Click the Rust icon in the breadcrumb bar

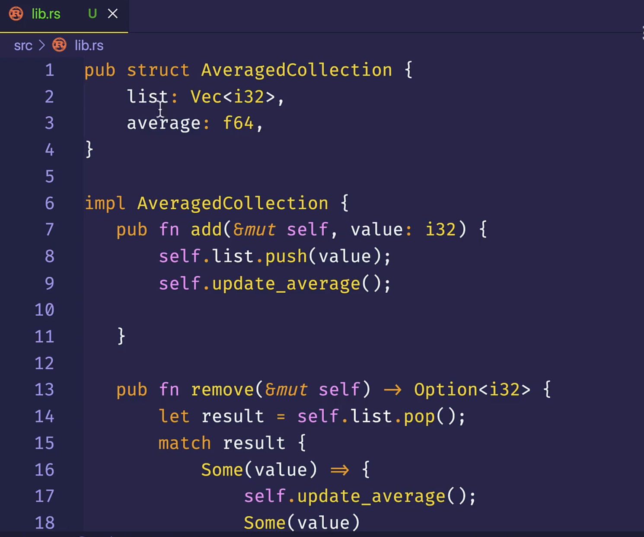pyautogui.click(x=59, y=45)
